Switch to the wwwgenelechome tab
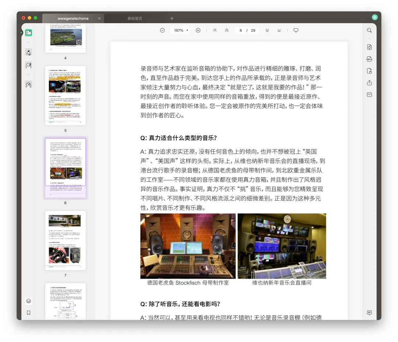This screenshot has width=398, height=342. 73,18
